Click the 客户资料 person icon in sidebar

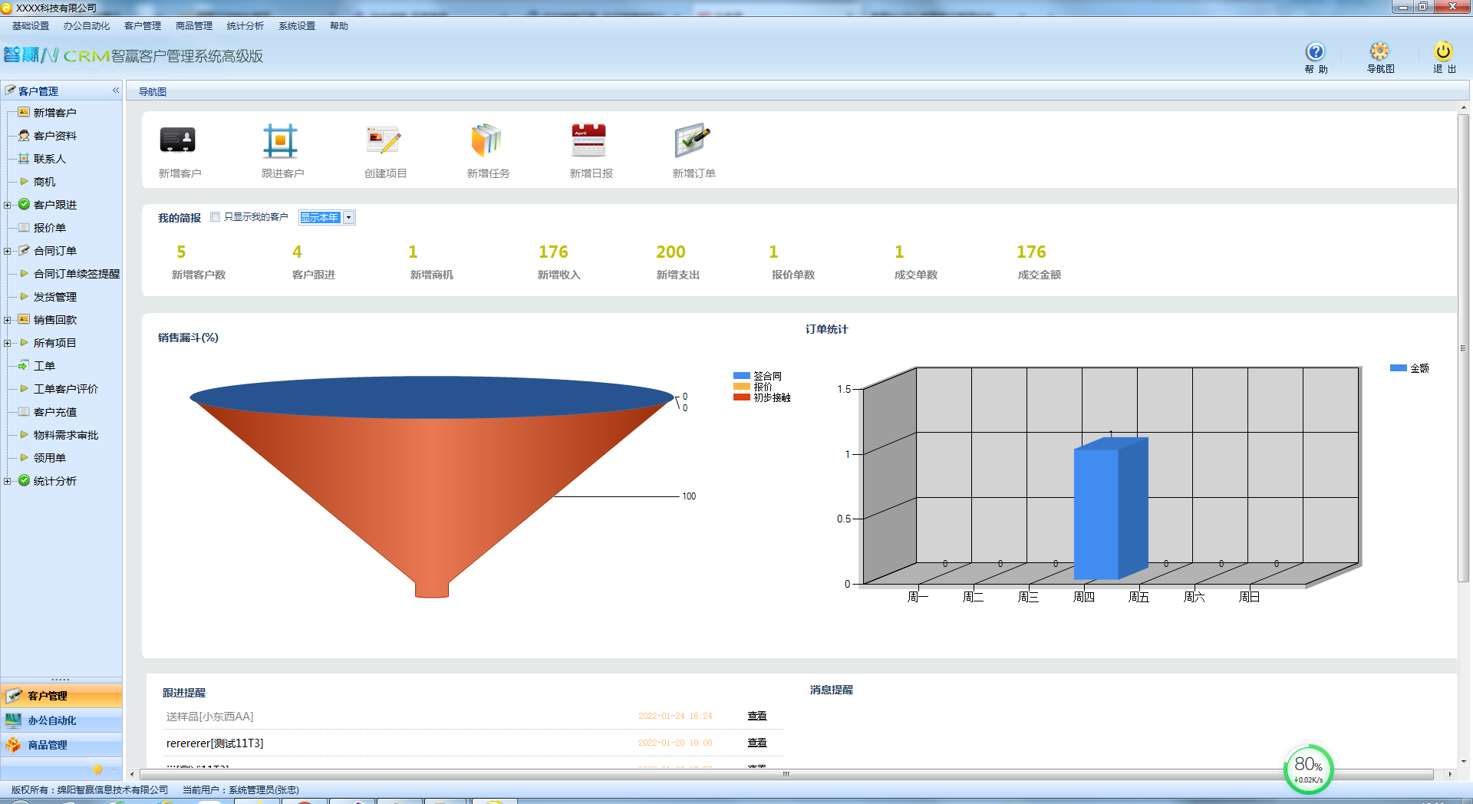pos(24,135)
